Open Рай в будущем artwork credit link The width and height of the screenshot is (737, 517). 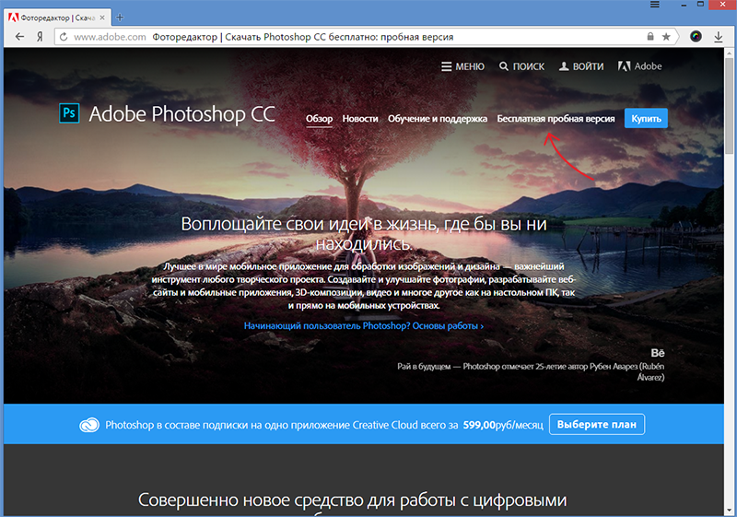pos(531,371)
